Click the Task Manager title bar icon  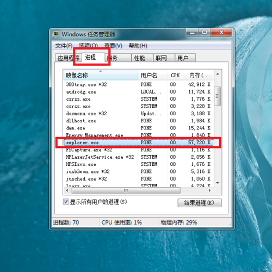(56, 34)
